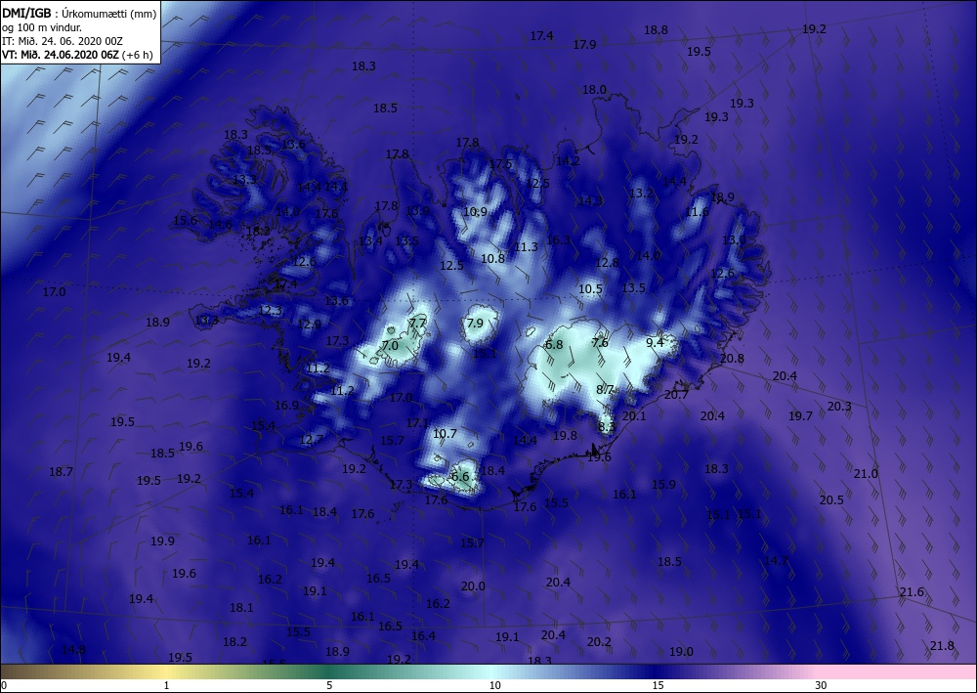Click the 20.7 value on the map
Viewport: 977px width, 693px height.
[x=676, y=395]
